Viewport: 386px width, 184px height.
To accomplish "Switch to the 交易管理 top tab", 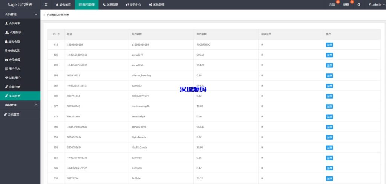I will pos(110,5).
